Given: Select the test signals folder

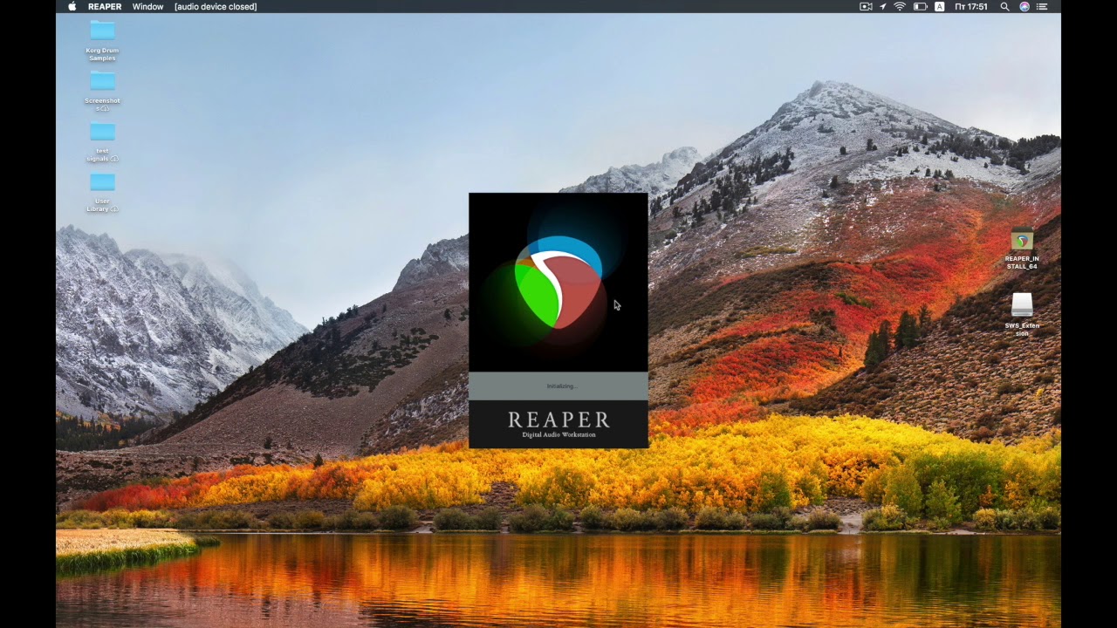Looking at the screenshot, I should pyautogui.click(x=102, y=141).
